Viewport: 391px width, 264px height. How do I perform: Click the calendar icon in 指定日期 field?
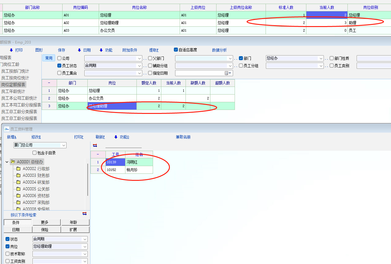(227, 73)
